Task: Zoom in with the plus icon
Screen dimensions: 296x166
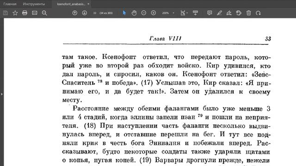Action: (x=154, y=13)
